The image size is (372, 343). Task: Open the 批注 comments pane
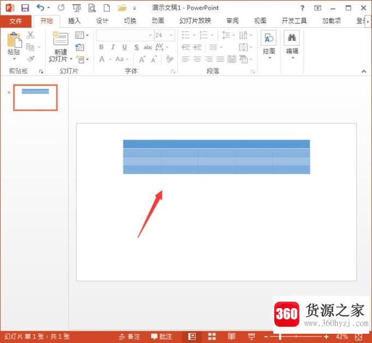(161, 336)
